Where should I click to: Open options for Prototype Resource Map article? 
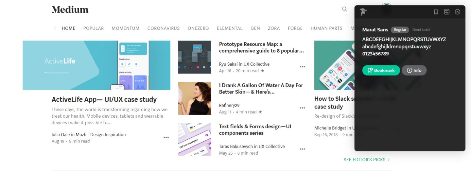coord(302,67)
